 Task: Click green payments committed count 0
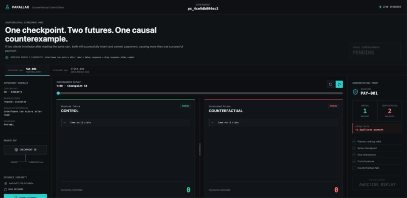[188, 190]
